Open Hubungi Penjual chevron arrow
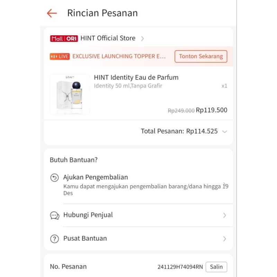 click(x=225, y=215)
